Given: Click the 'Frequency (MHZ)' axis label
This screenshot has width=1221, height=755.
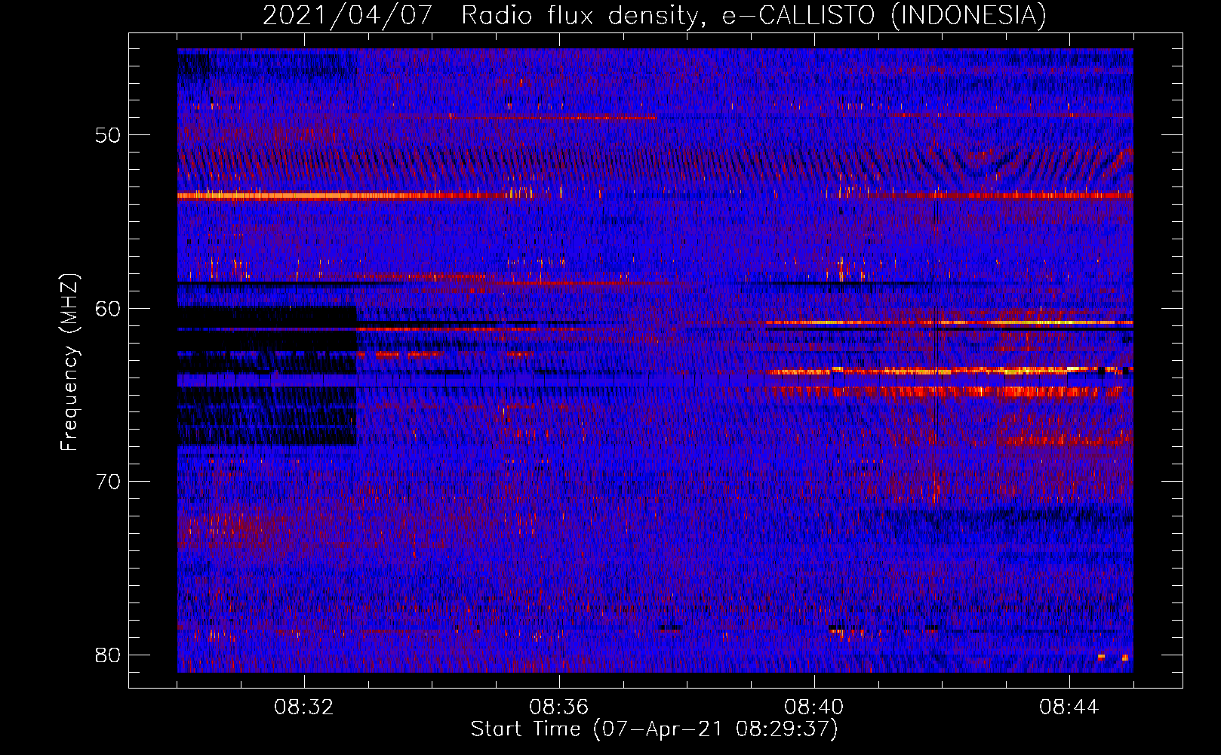Looking at the screenshot, I should (x=69, y=362).
